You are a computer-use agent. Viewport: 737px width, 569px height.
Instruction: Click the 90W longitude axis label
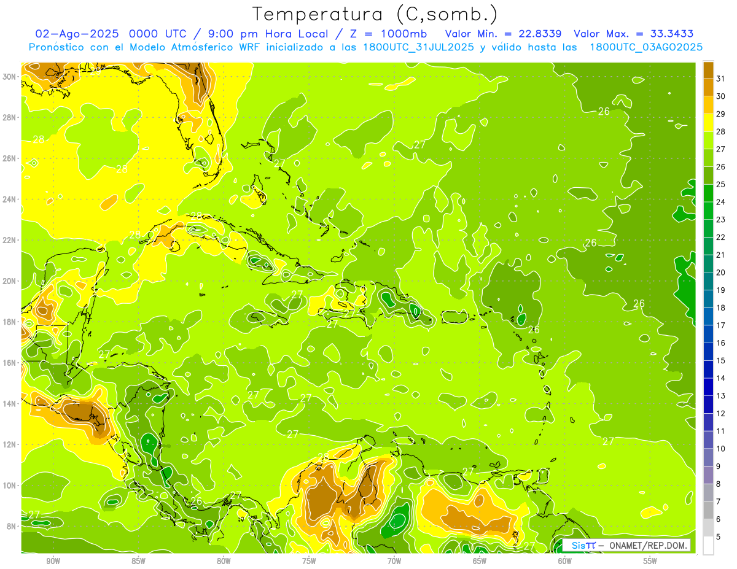click(x=53, y=561)
